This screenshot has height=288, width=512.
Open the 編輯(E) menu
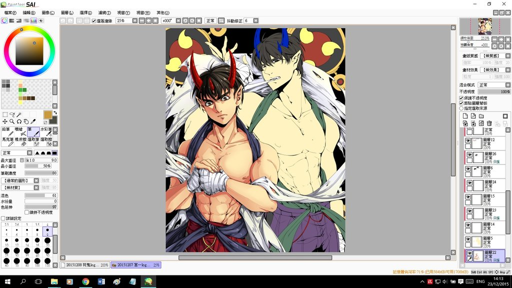pos(29,12)
